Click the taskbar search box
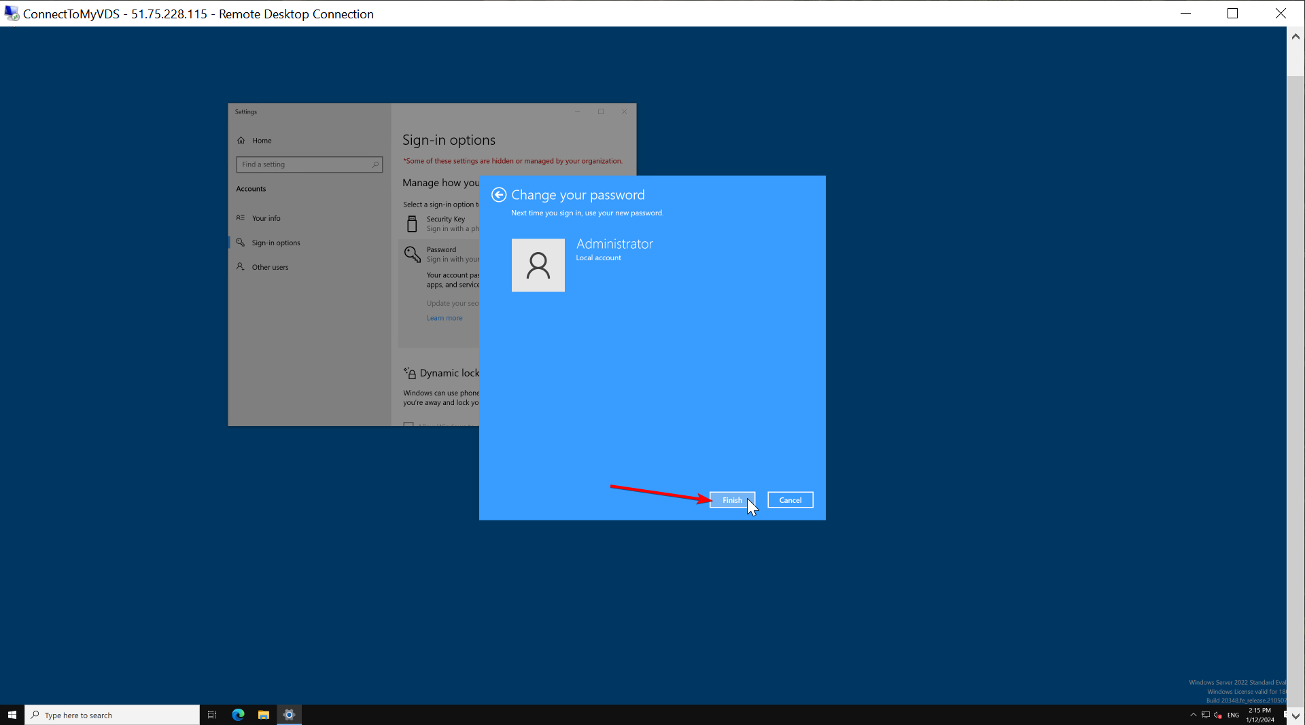 112,715
